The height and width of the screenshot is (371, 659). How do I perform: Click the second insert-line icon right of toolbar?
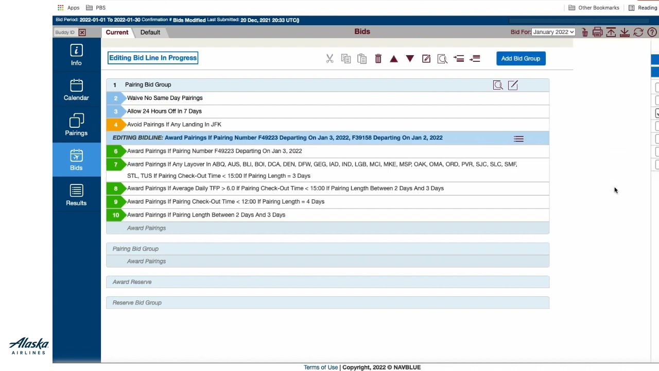pos(475,59)
